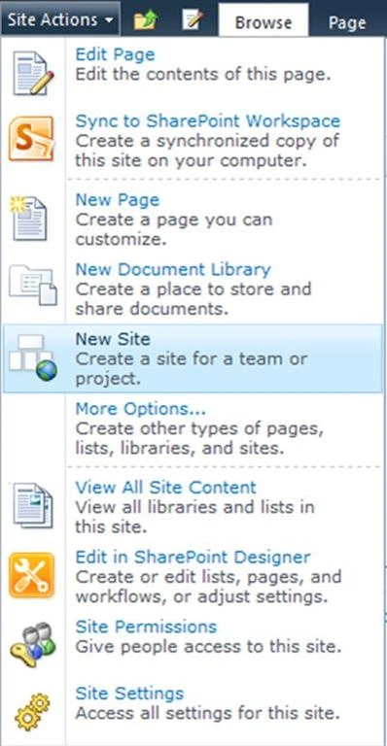The image size is (387, 746).
Task: Click 'Access all settings for this site.' text
Action: (x=208, y=713)
